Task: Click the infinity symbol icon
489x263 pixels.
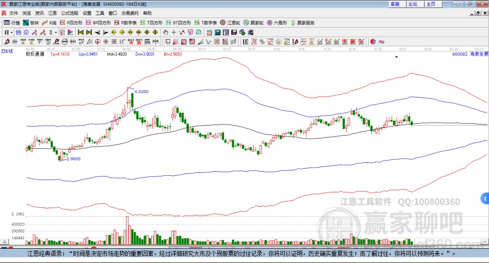Action: (382, 42)
